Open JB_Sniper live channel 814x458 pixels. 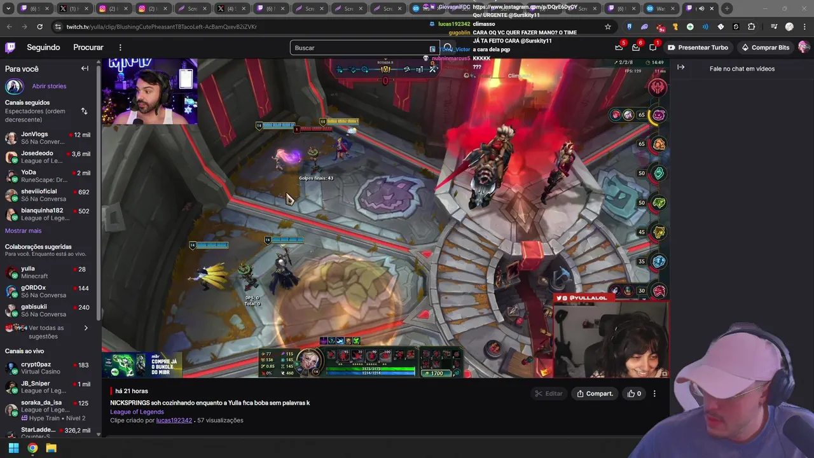[48, 387]
